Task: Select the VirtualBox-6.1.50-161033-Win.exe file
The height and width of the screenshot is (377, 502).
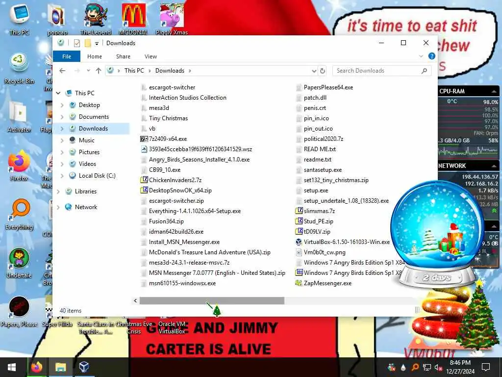Action: pos(343,242)
